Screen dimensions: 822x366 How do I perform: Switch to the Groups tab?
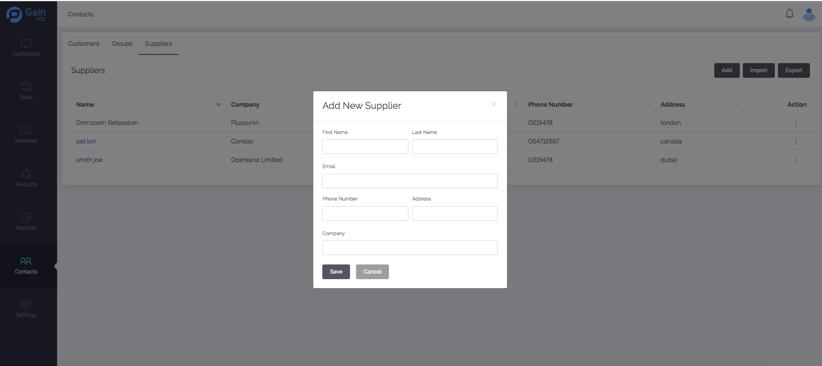tap(122, 44)
